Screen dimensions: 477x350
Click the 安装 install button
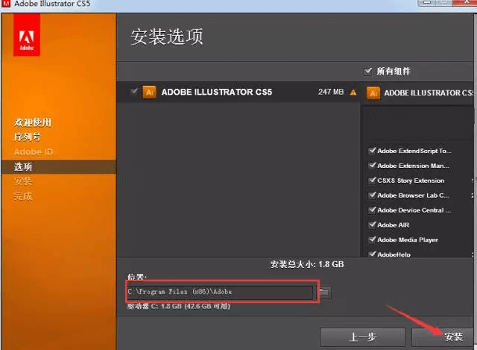[443, 337]
